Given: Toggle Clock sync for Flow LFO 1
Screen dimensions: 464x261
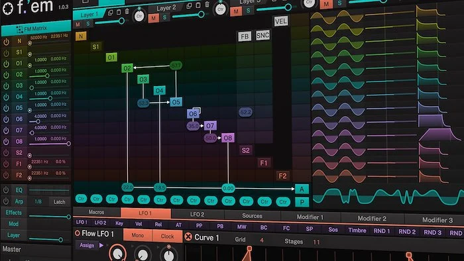Looking at the screenshot, I should coord(167,236).
